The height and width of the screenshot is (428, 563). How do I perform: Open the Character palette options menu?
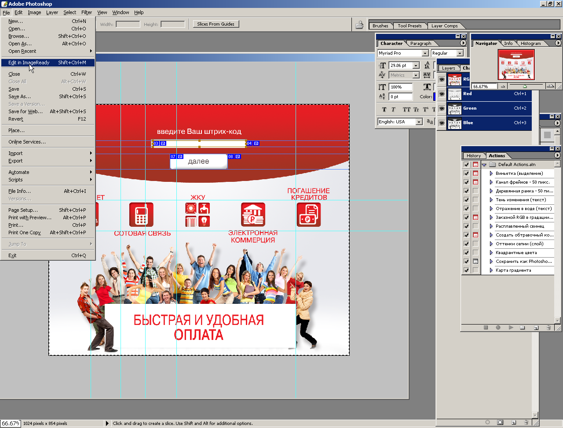tap(463, 43)
